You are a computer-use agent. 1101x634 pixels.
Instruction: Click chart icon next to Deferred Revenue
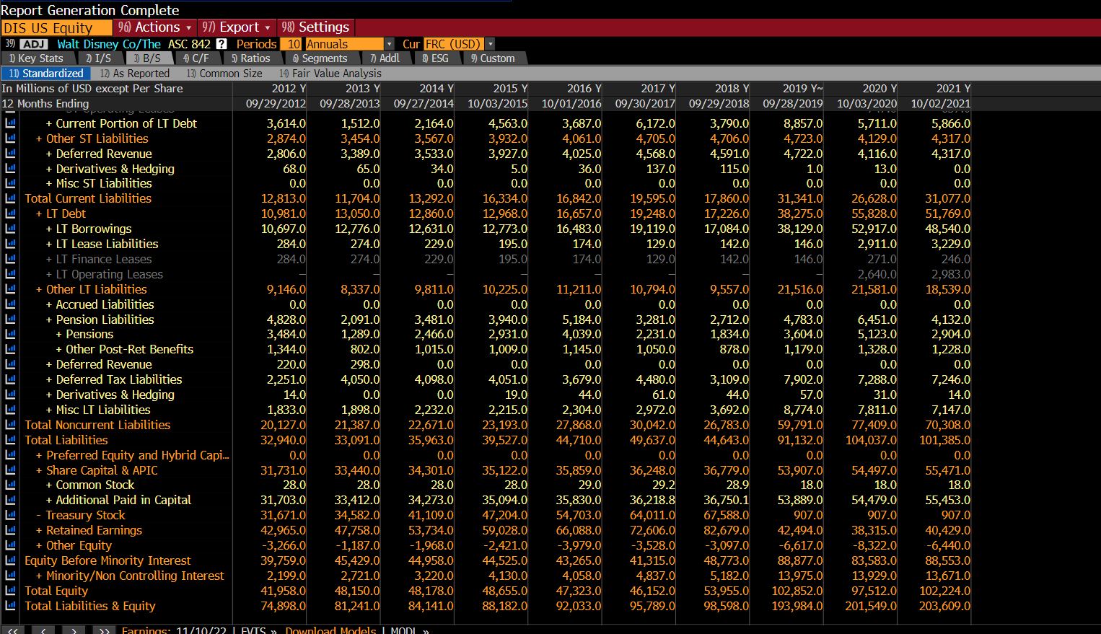pyautogui.click(x=9, y=153)
